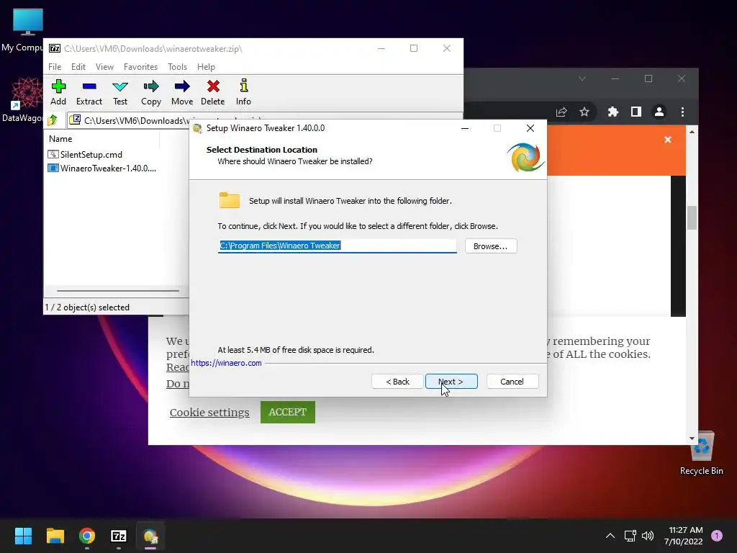Open 7-Zip Favorites menu

pyautogui.click(x=140, y=67)
